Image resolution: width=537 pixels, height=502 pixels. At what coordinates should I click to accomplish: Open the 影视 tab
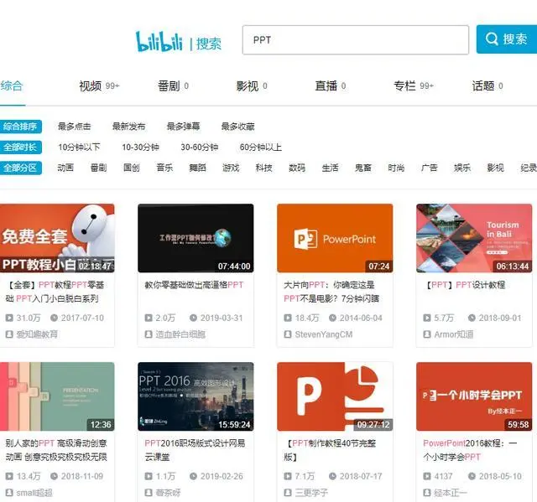point(252,85)
